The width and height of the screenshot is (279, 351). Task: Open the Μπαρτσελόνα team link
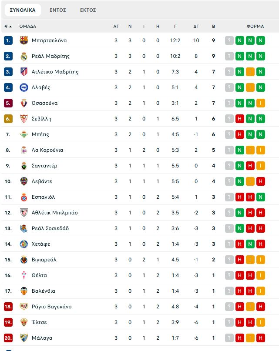pyautogui.click(x=49, y=40)
